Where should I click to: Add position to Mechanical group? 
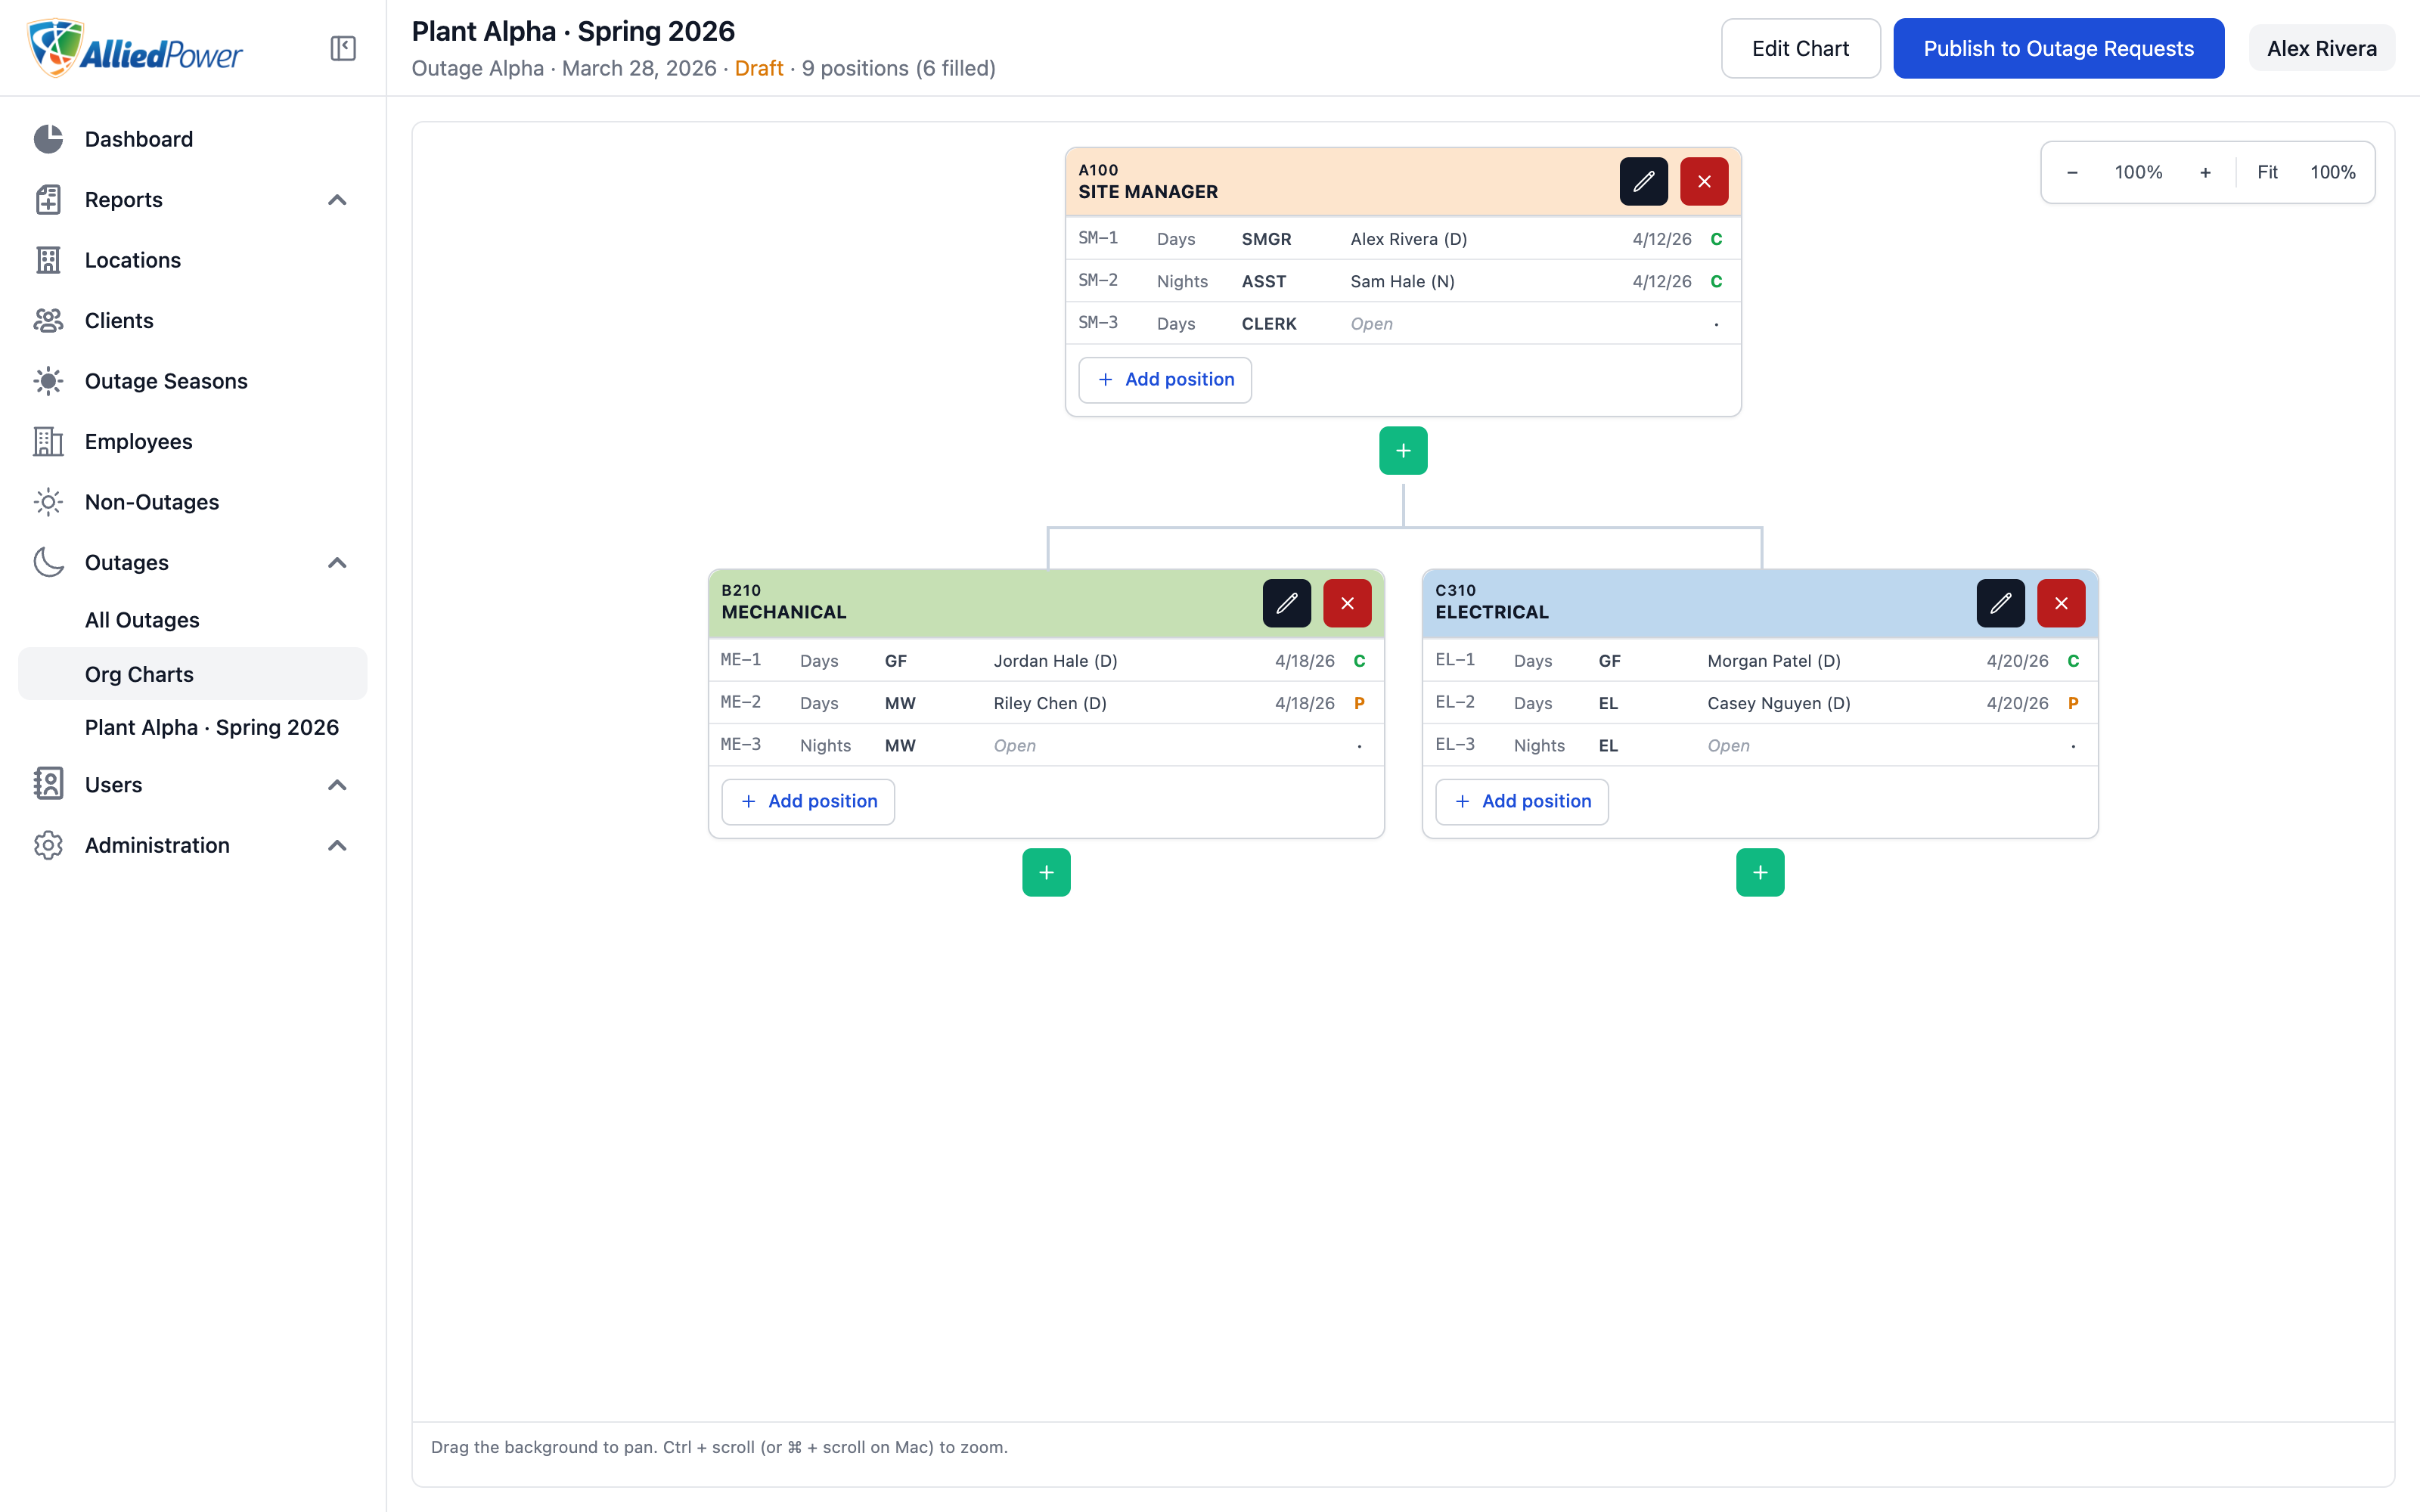pyautogui.click(x=808, y=802)
